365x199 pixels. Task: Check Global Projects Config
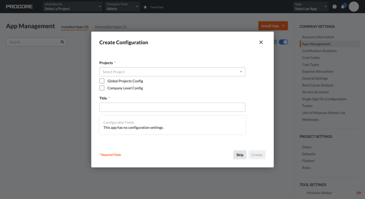coord(102,81)
